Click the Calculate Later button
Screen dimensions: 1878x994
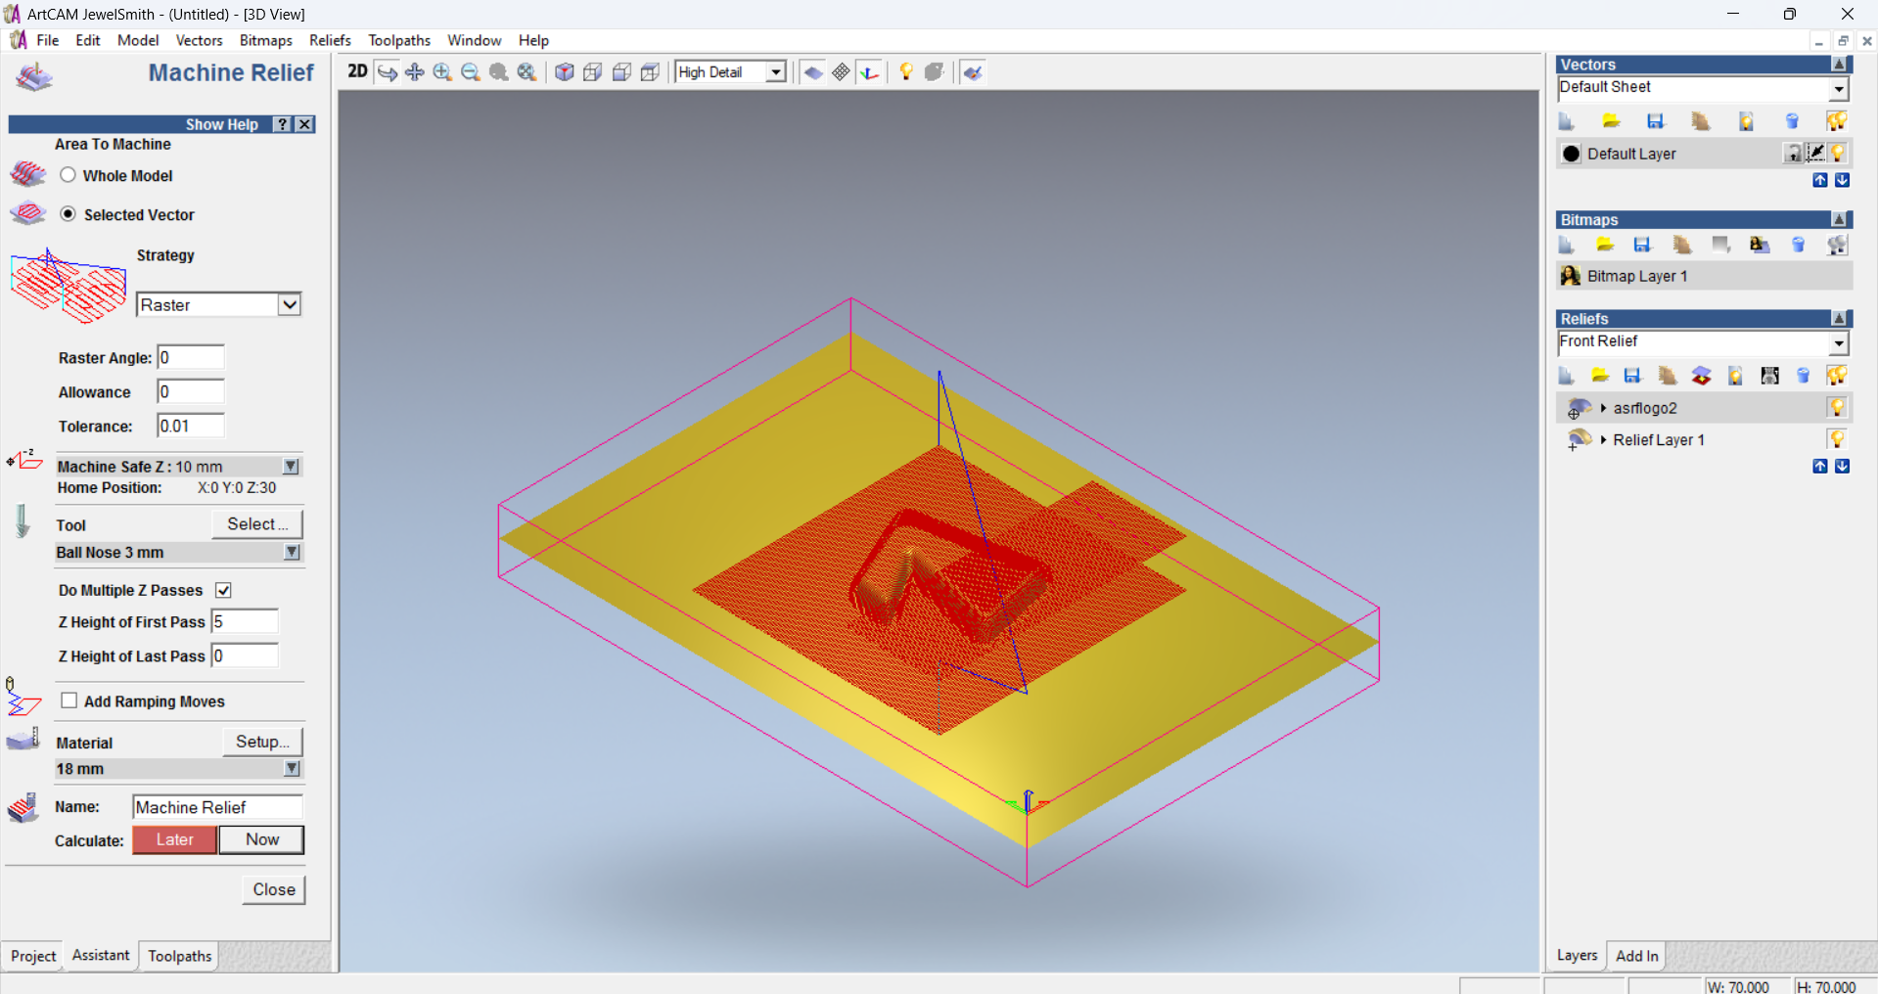(174, 839)
